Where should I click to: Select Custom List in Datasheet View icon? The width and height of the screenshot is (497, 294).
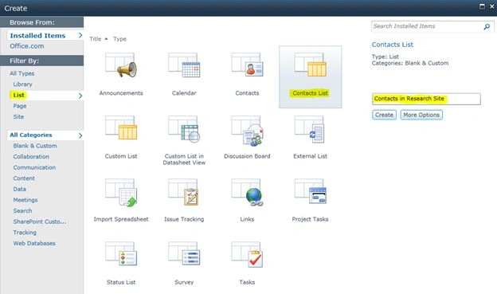[184, 128]
